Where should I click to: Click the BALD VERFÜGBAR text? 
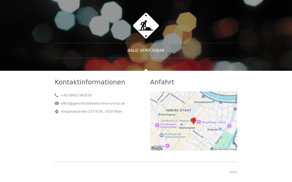(x=146, y=50)
